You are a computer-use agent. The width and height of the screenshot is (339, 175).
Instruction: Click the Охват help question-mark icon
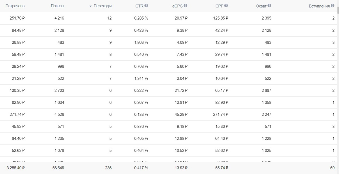(269, 6)
